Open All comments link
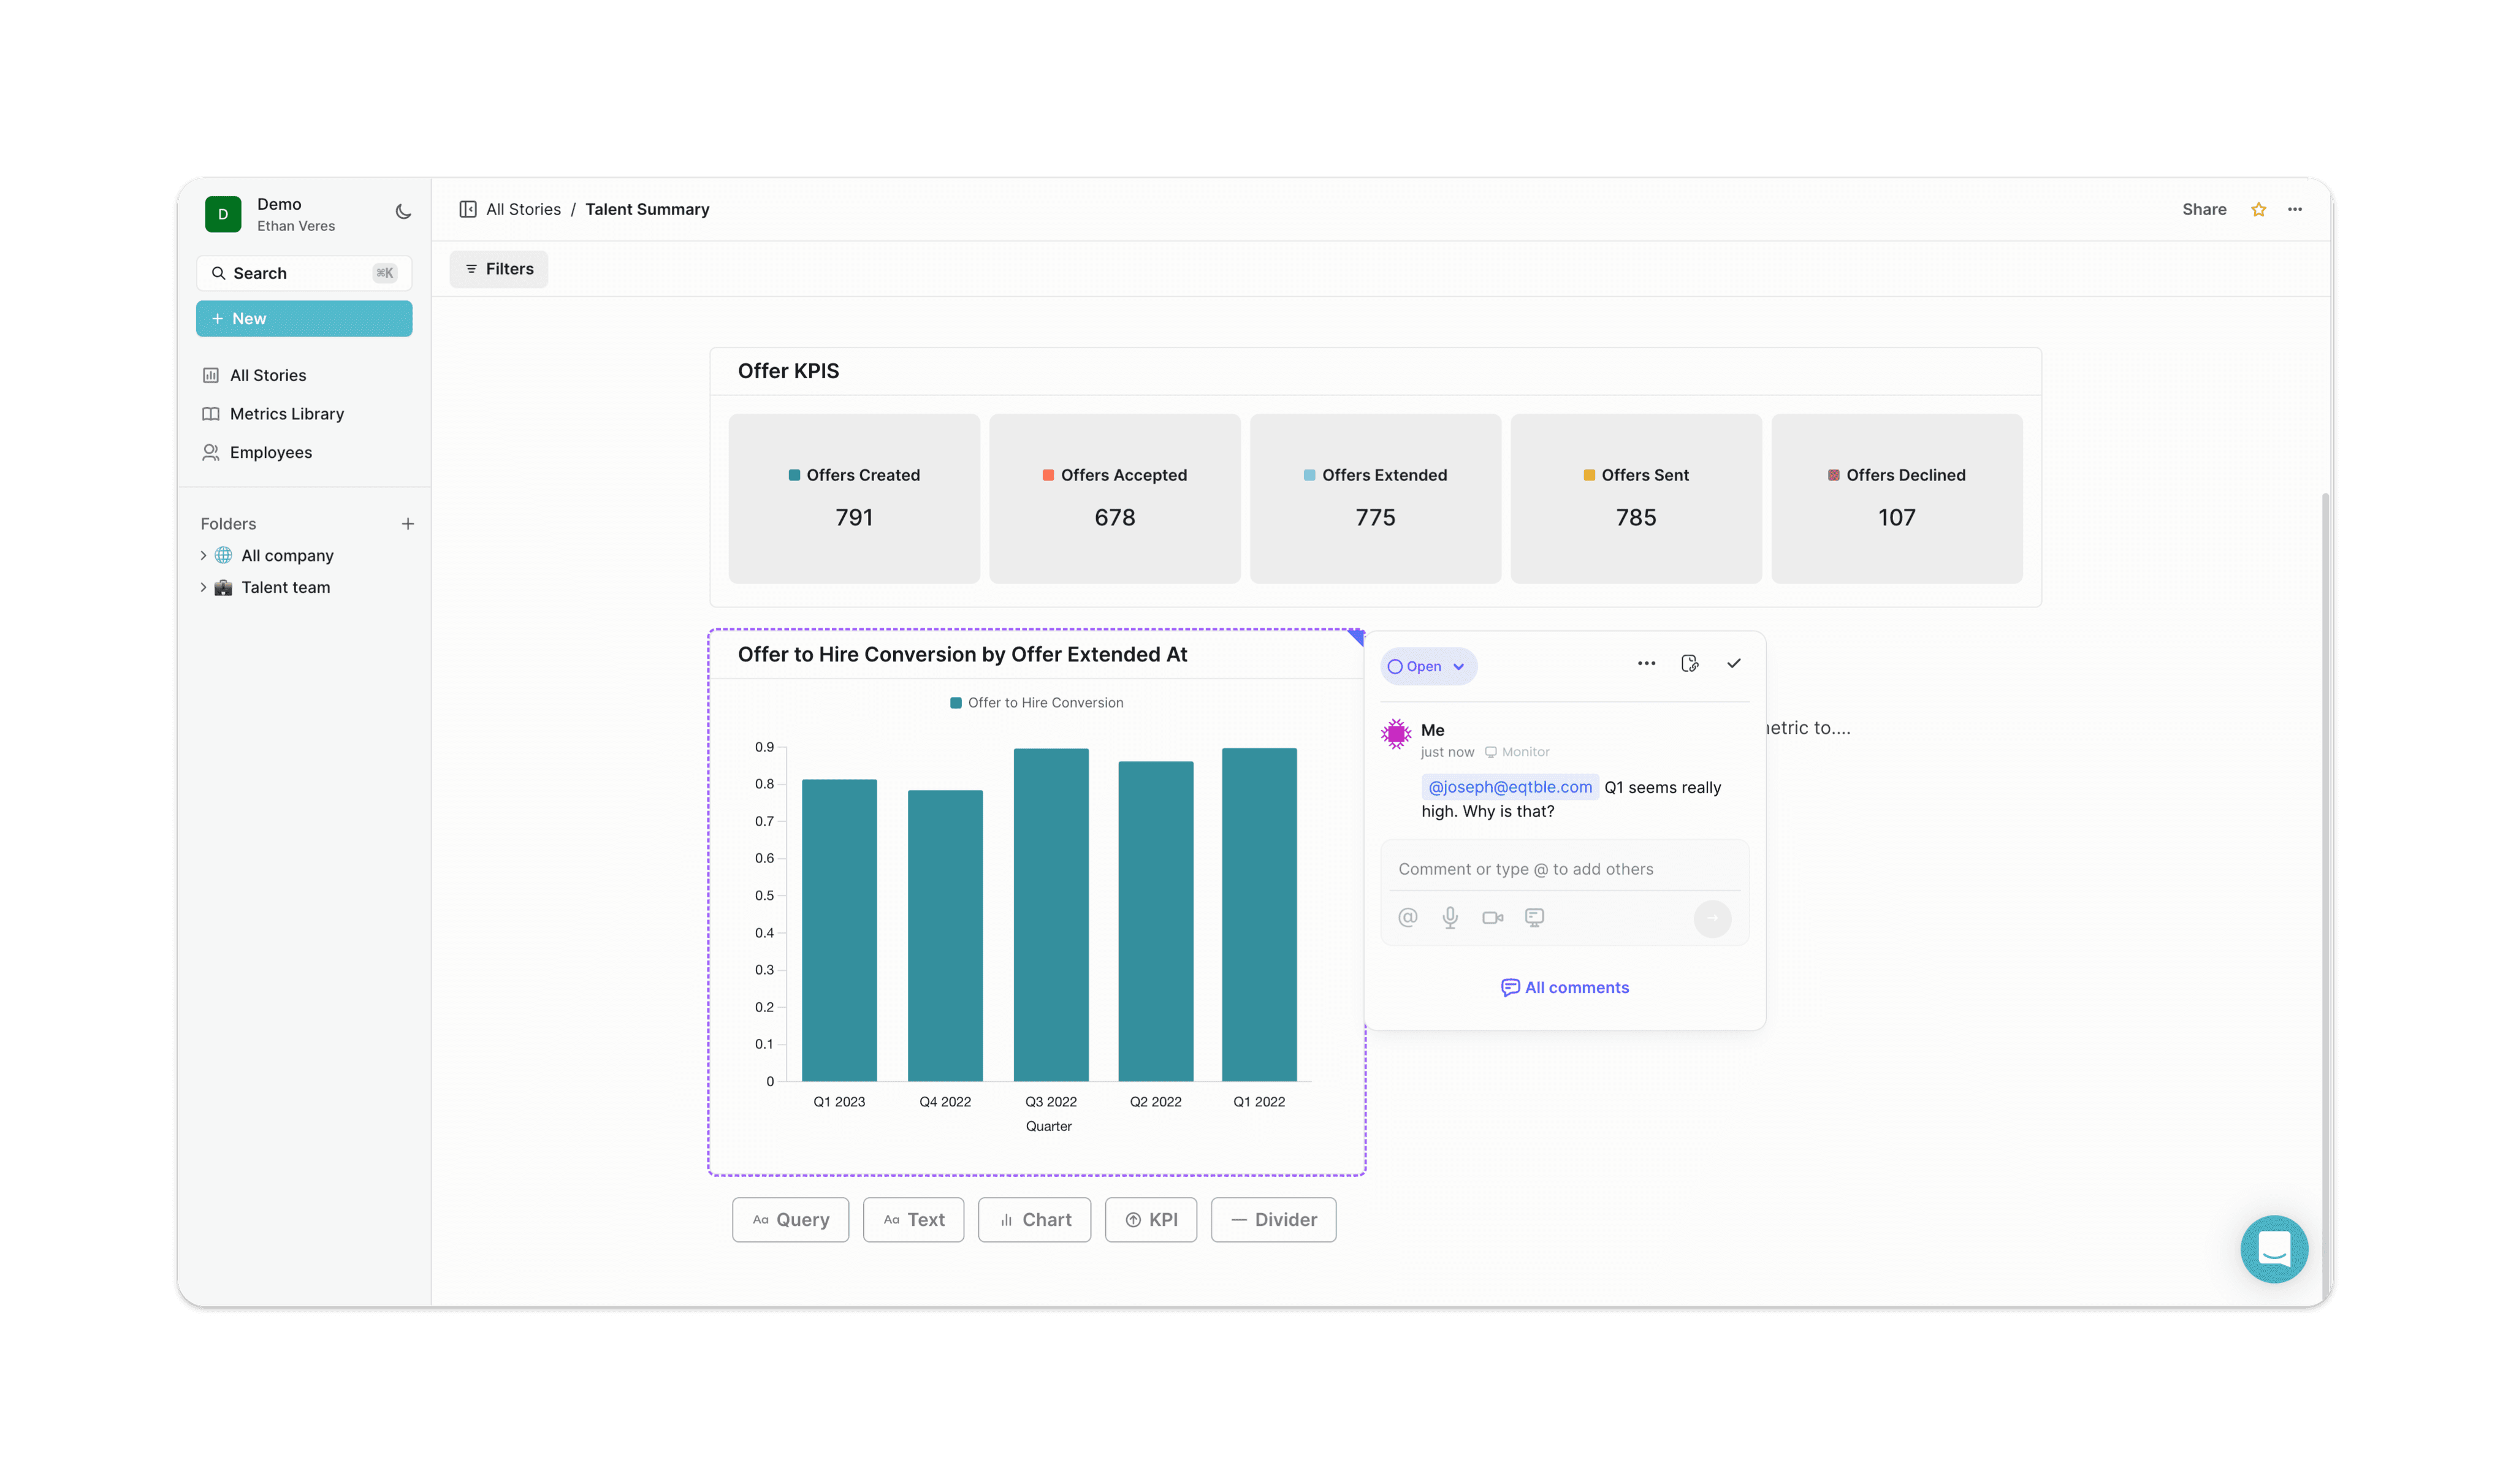Screen dimensions: 2511x1484 [x=1565, y=987]
